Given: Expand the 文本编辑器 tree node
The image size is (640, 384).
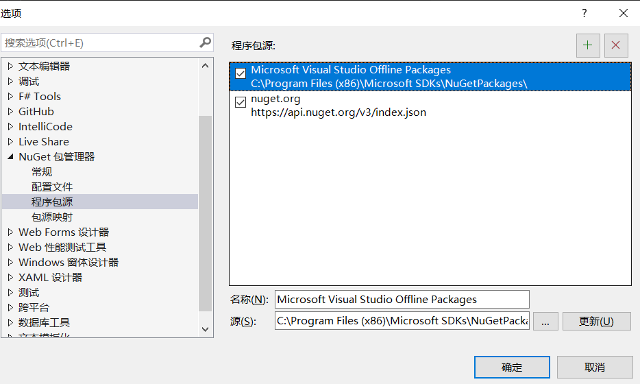Looking at the screenshot, I should click(x=10, y=67).
